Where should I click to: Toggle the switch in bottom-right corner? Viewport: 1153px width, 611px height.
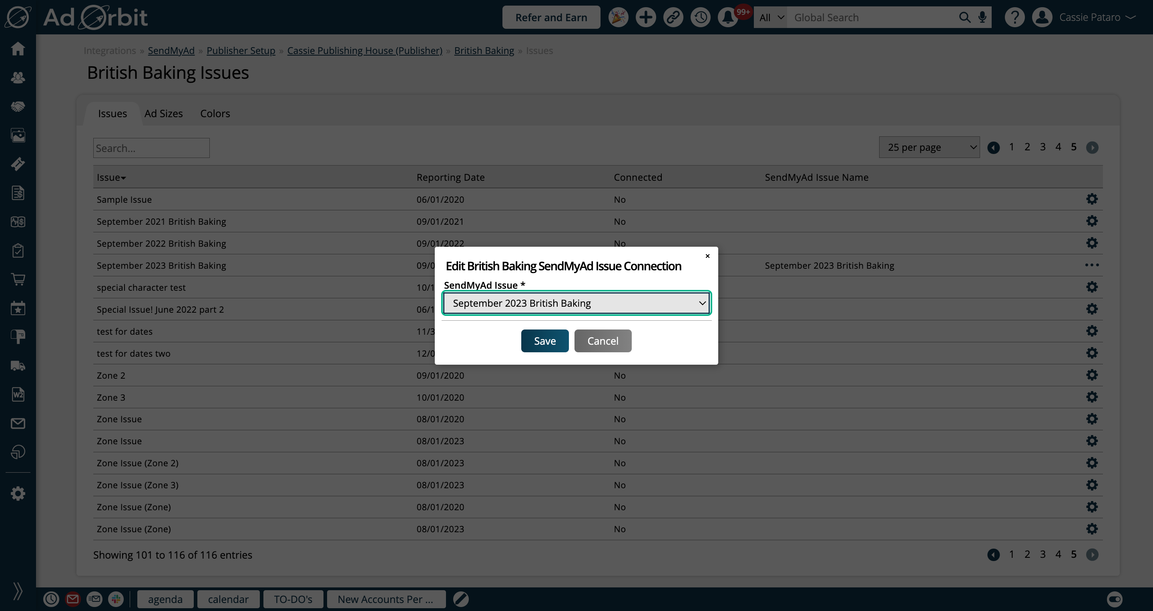pyautogui.click(x=1115, y=599)
